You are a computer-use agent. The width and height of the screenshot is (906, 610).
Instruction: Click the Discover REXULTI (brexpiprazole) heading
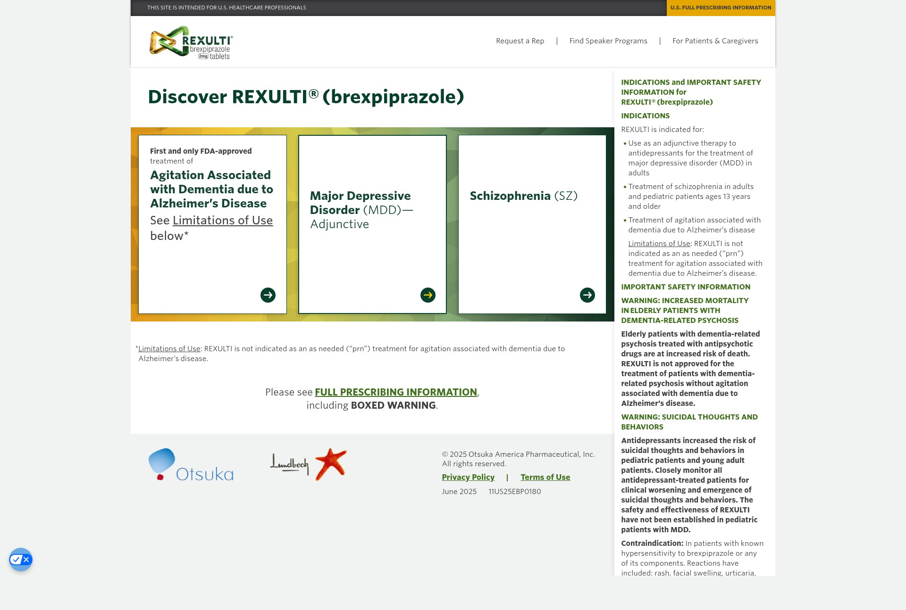[306, 97]
